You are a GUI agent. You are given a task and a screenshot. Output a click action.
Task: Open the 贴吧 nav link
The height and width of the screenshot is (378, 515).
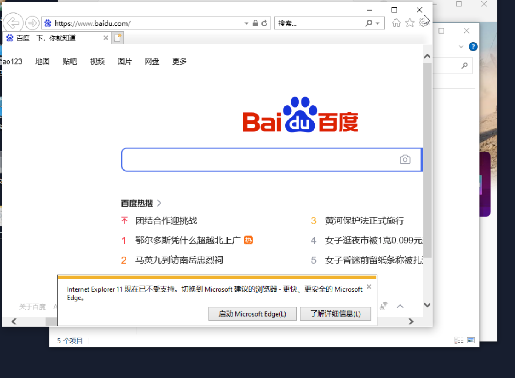[x=70, y=61]
